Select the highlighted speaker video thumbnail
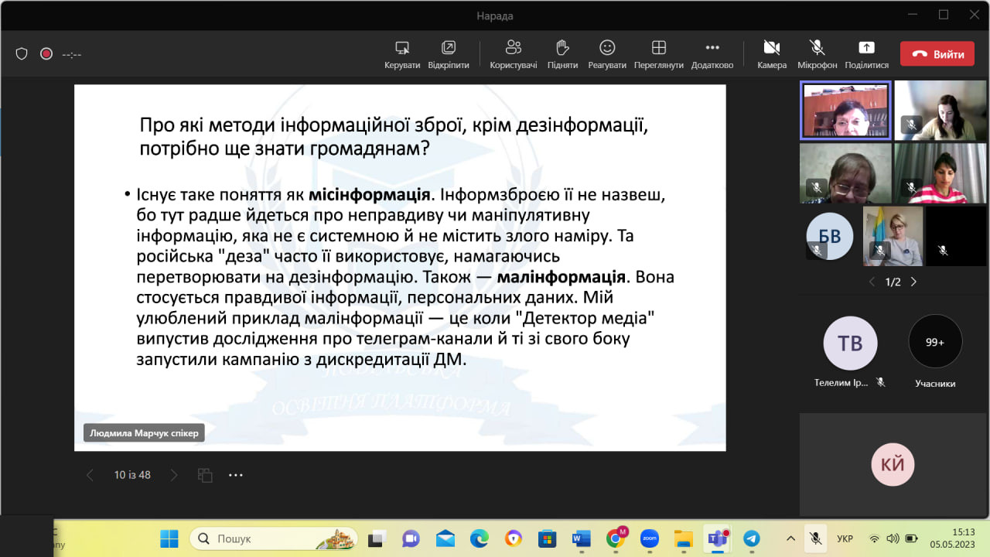 coord(845,111)
